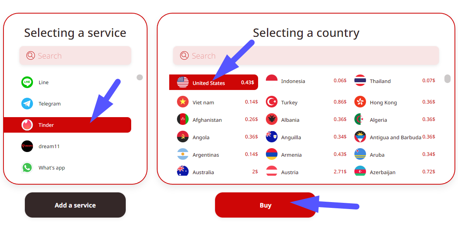Screen dimensions: 458x230
Task: Click the Viet nam flag icon
Action: [x=183, y=102]
